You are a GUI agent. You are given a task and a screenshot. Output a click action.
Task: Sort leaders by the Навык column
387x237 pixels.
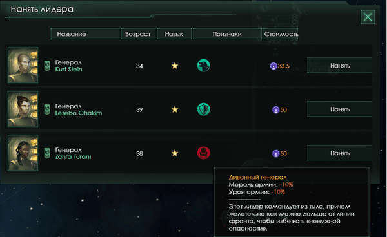174,34
